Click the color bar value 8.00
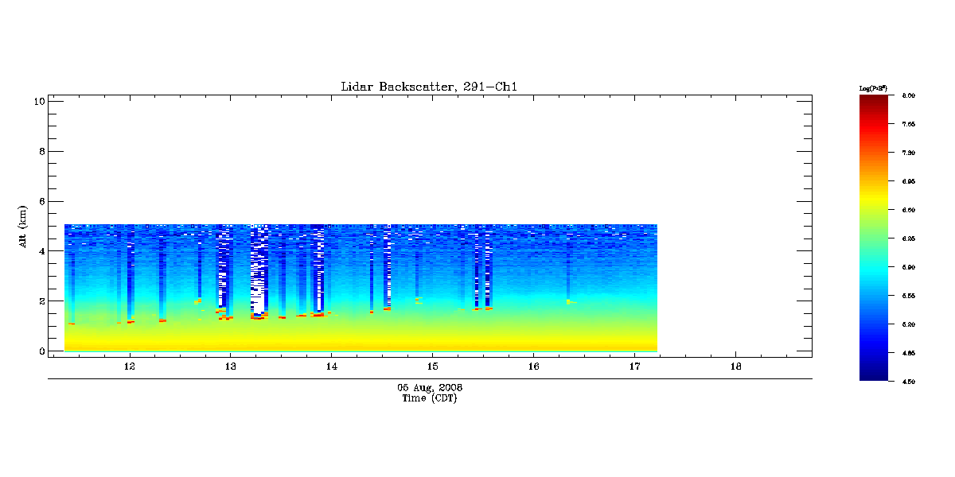The height and width of the screenshot is (477, 955). click(x=908, y=95)
